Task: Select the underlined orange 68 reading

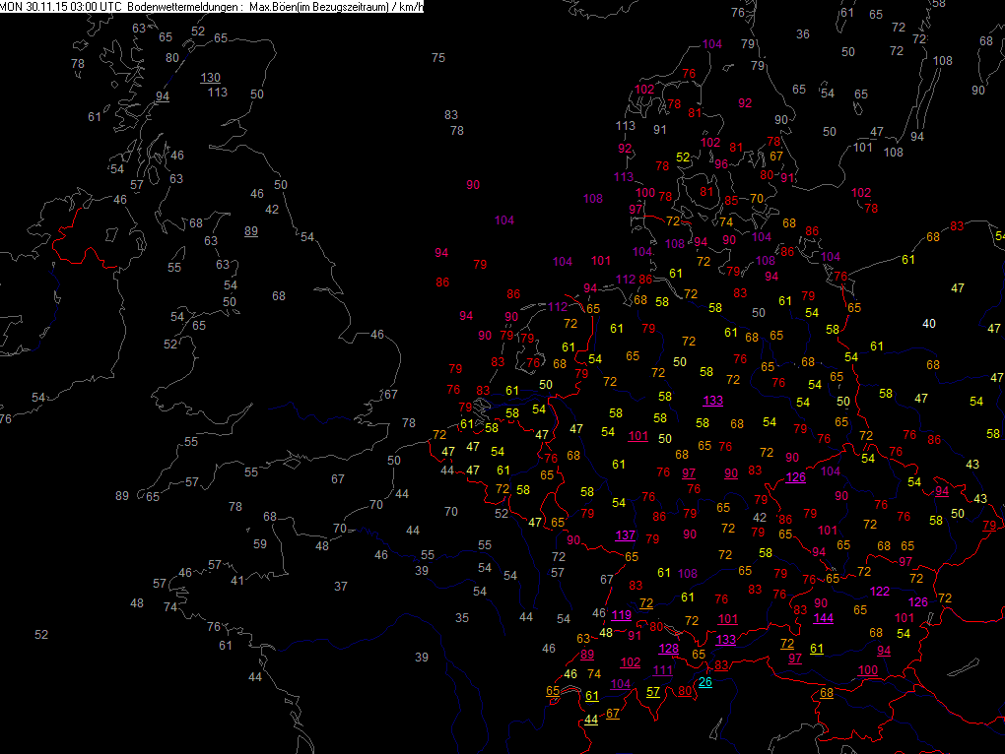Action: tap(826, 692)
